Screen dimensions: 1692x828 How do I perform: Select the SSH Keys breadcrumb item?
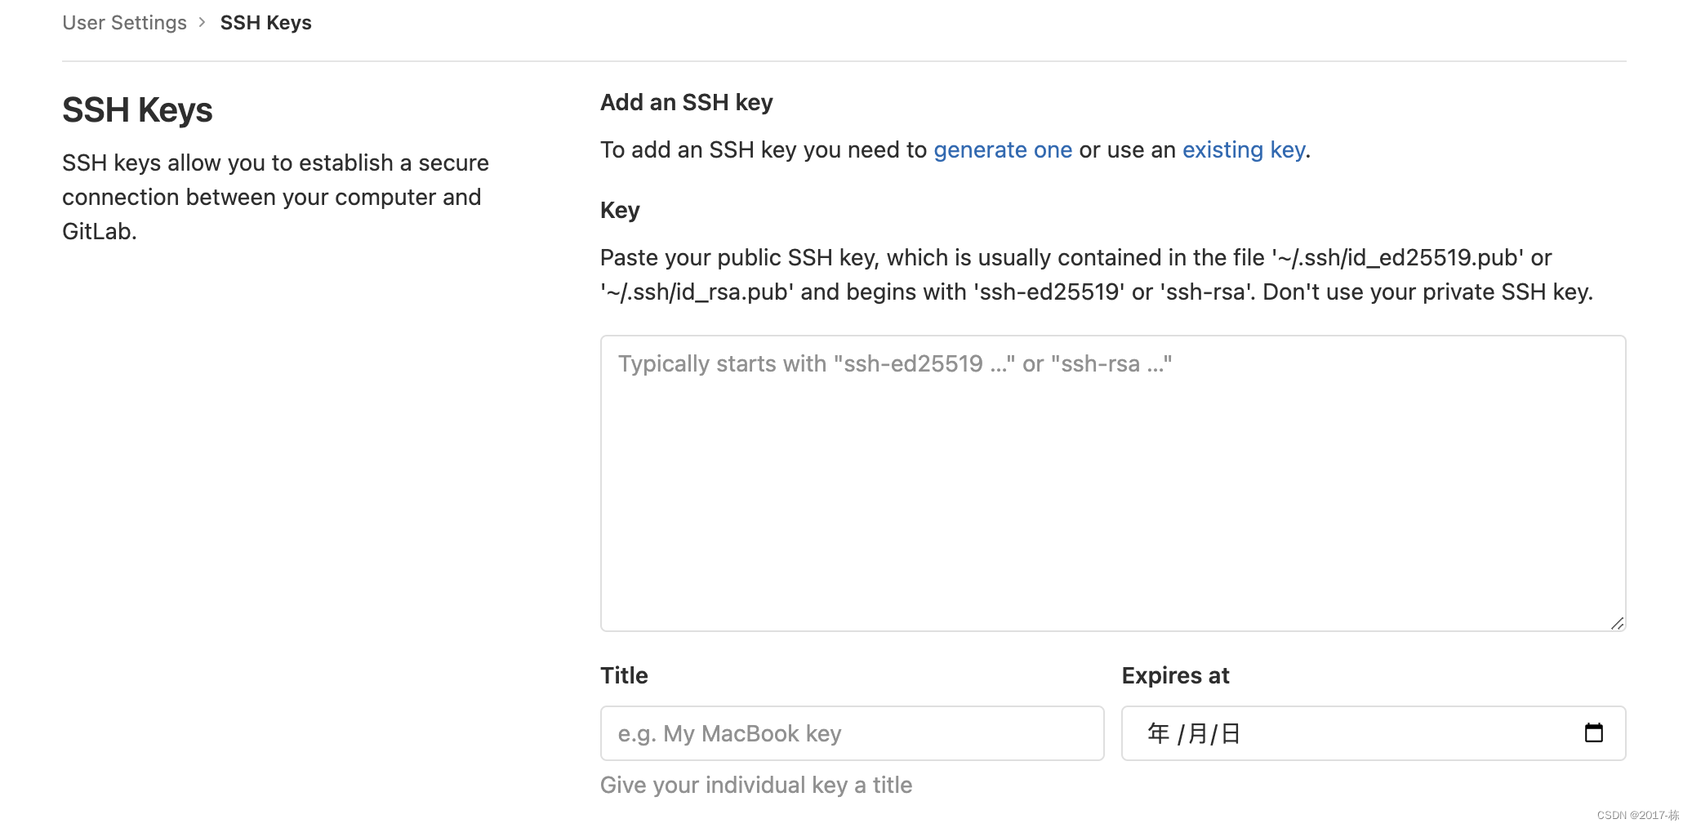coord(265,22)
